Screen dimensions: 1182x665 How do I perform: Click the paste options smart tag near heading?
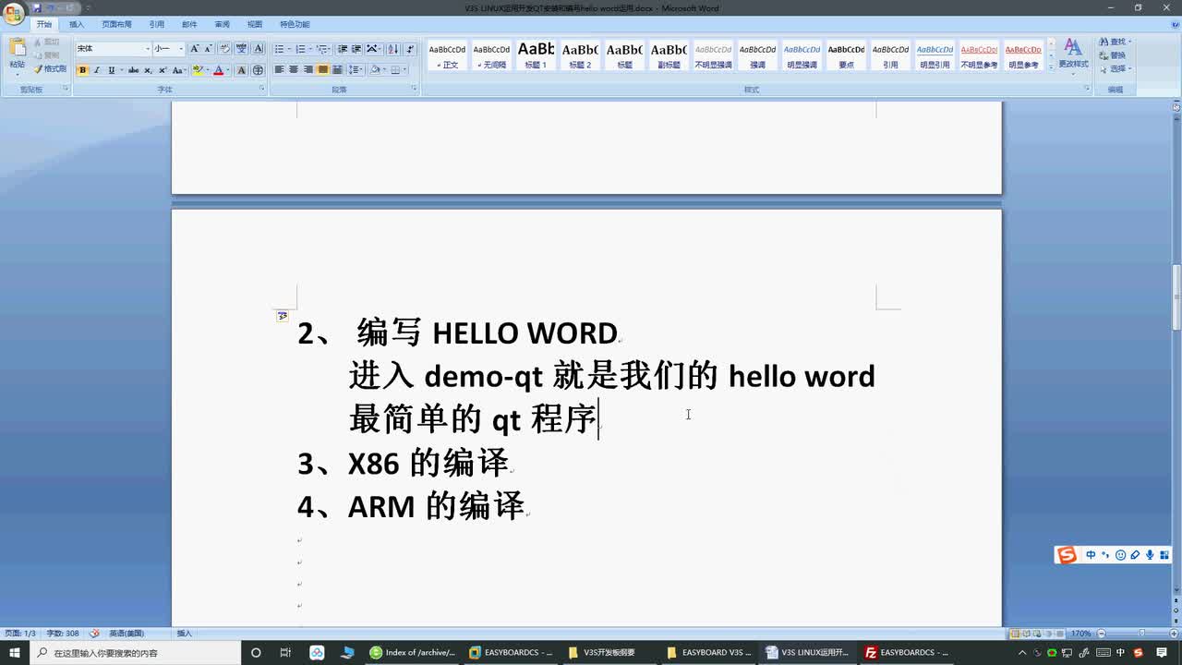pyautogui.click(x=283, y=316)
